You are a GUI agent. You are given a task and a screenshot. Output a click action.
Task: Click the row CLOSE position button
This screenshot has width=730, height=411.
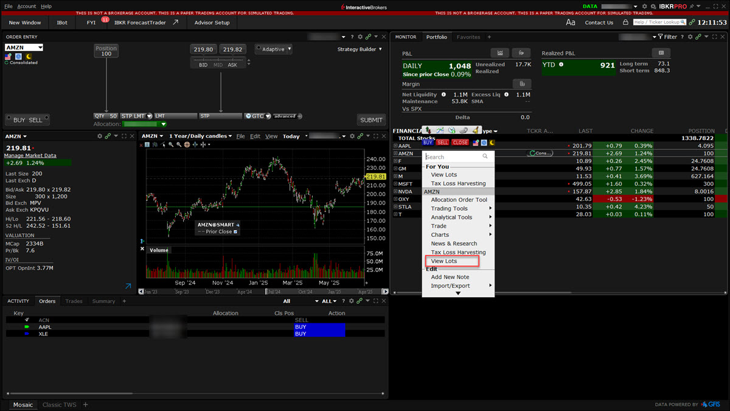460,142
